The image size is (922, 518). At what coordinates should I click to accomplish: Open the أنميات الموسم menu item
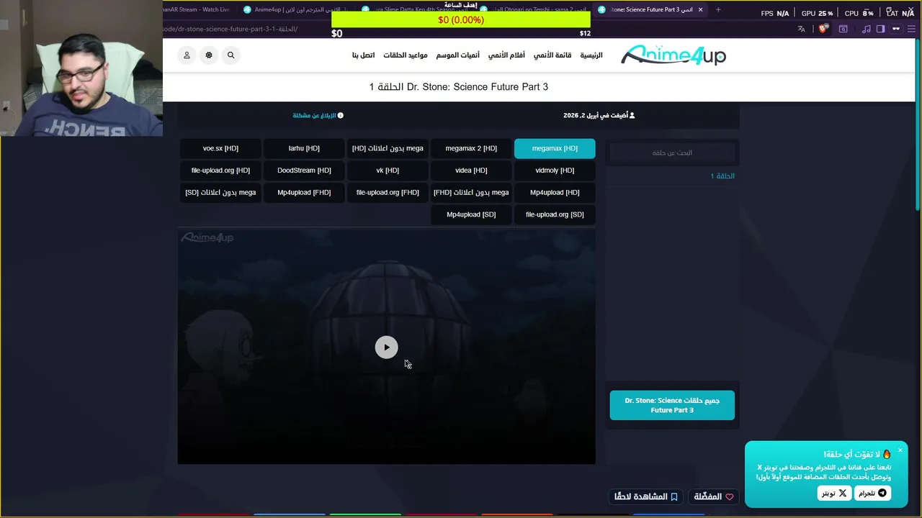[458, 55]
